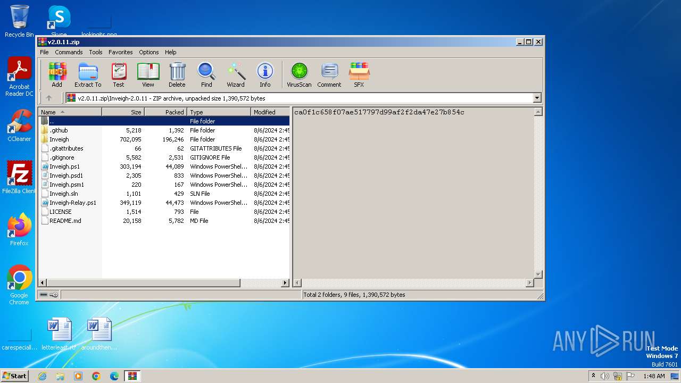Open Internet Explorer from taskbar
This screenshot has height=383, width=681.
click(42, 376)
